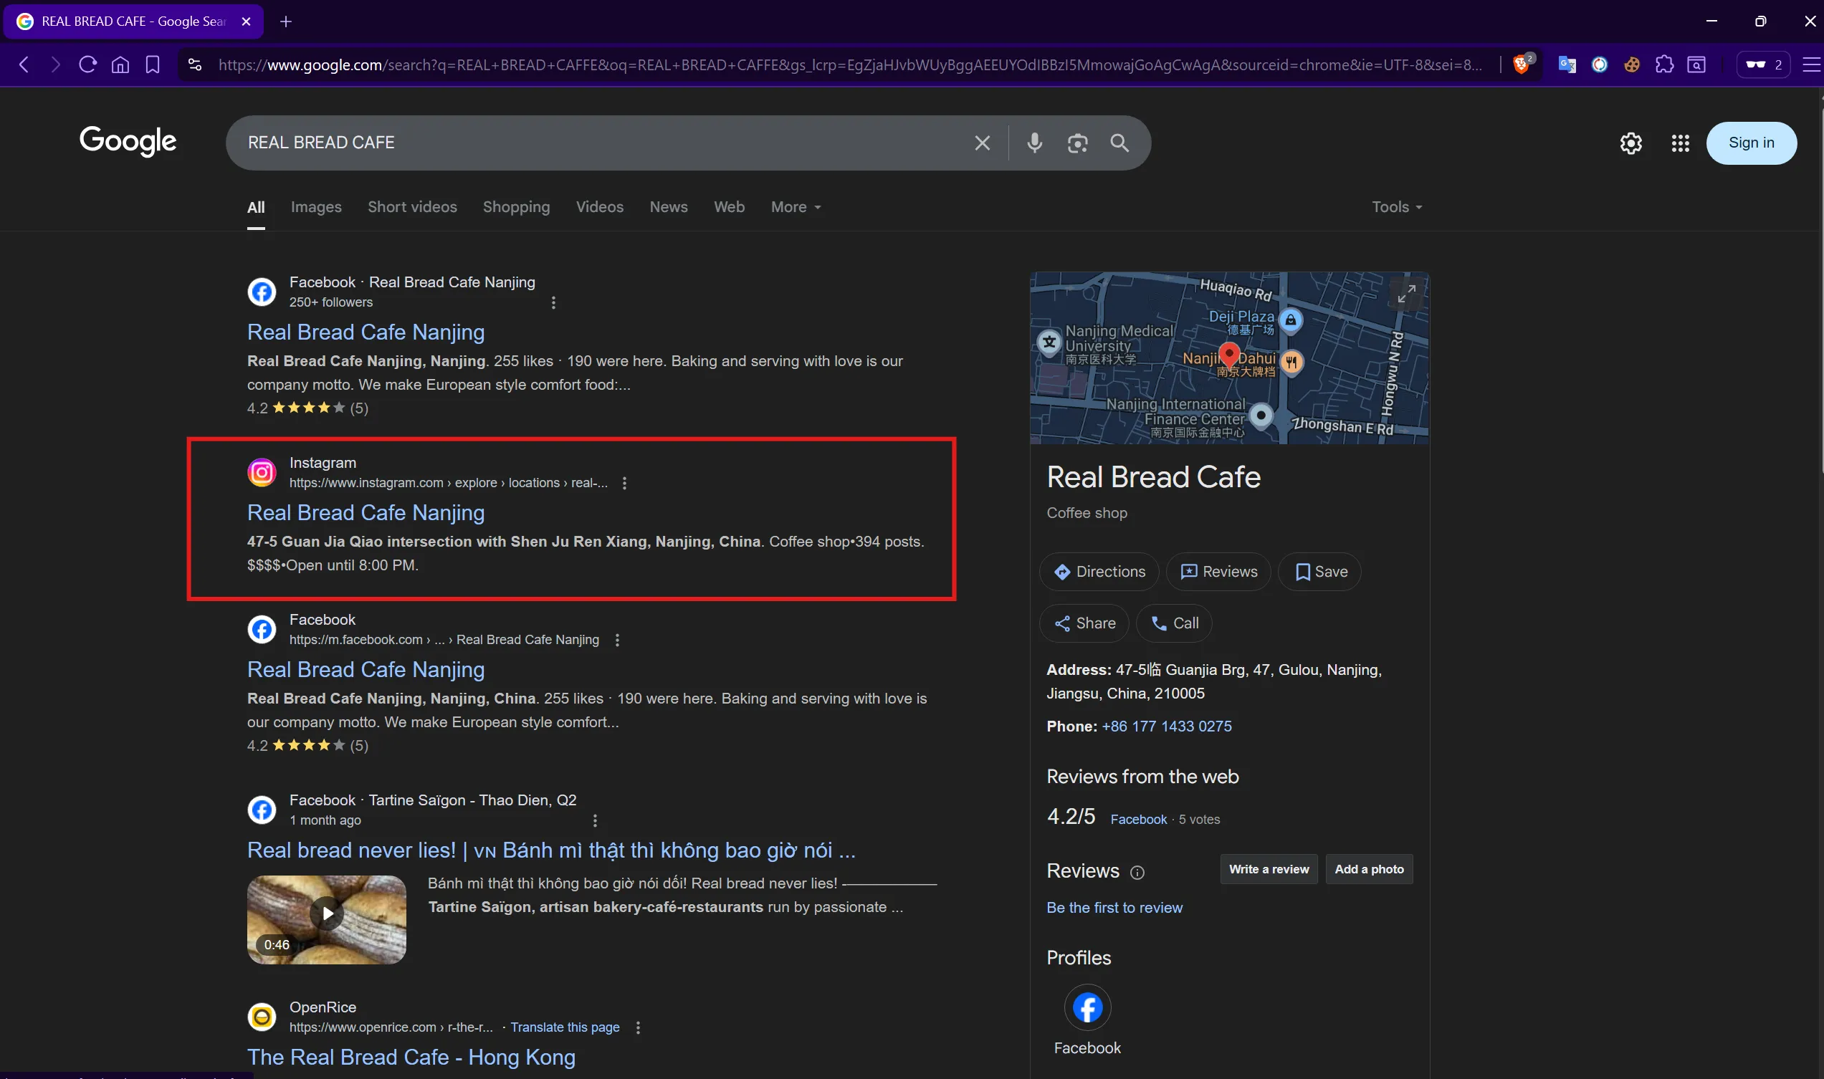Open Reviews button in knowledge panel
Image resolution: width=1824 pixels, height=1079 pixels.
coord(1218,572)
